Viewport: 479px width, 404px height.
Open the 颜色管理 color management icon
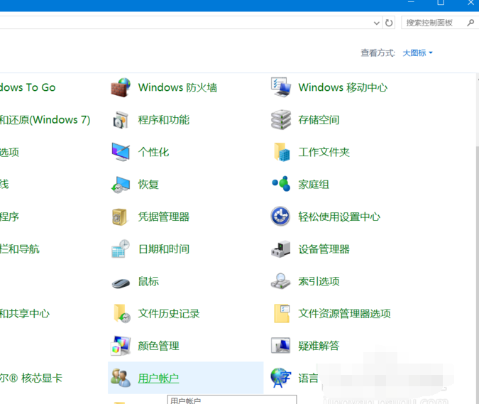121,346
